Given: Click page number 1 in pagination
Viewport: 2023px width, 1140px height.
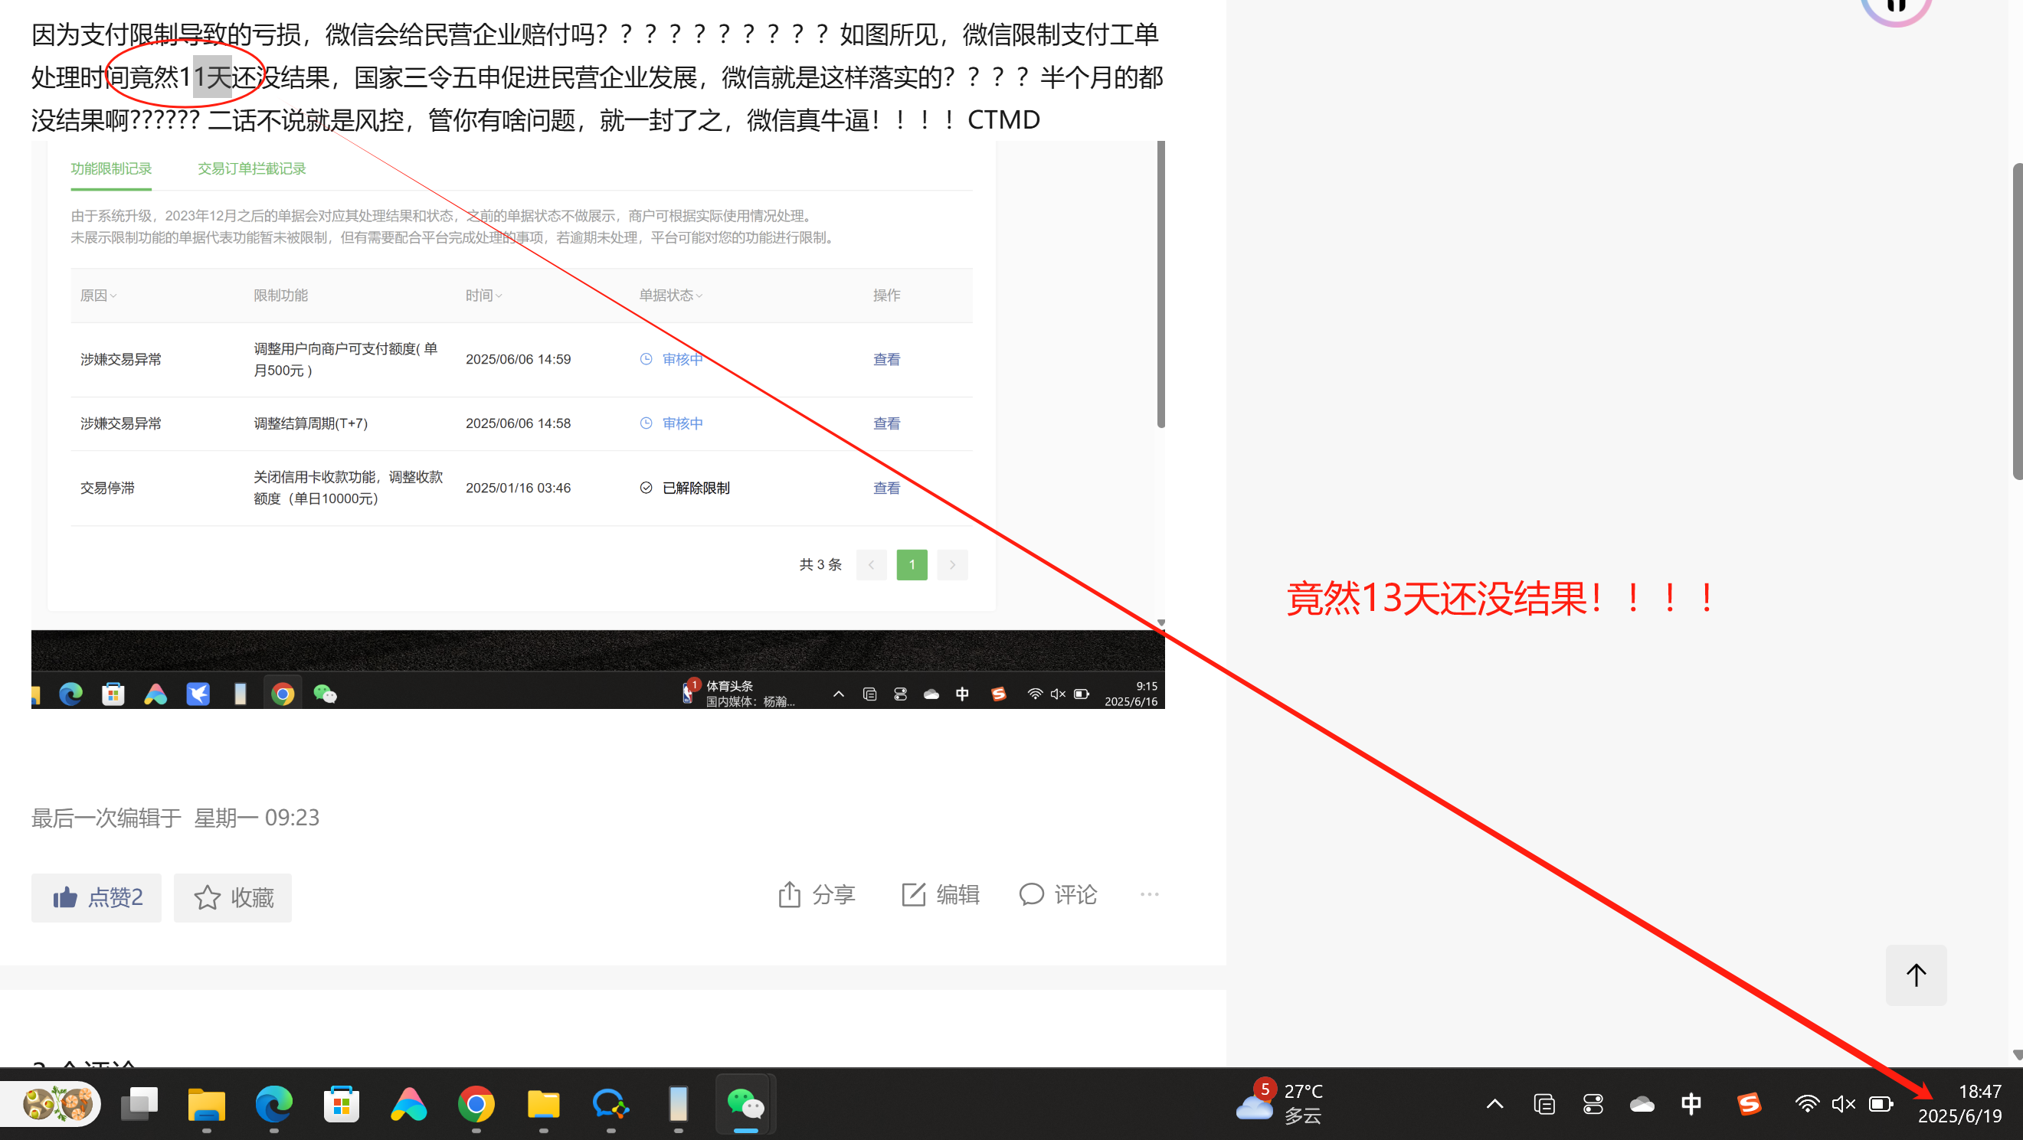Looking at the screenshot, I should (912, 564).
